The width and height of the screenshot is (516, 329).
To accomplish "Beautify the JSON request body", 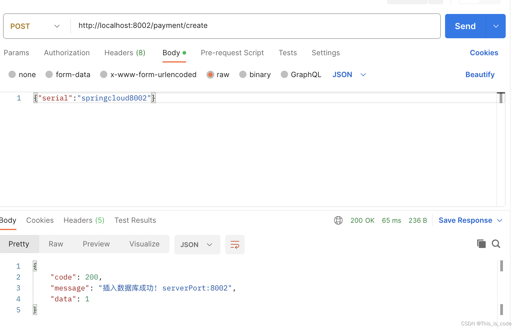I will coord(480,74).
